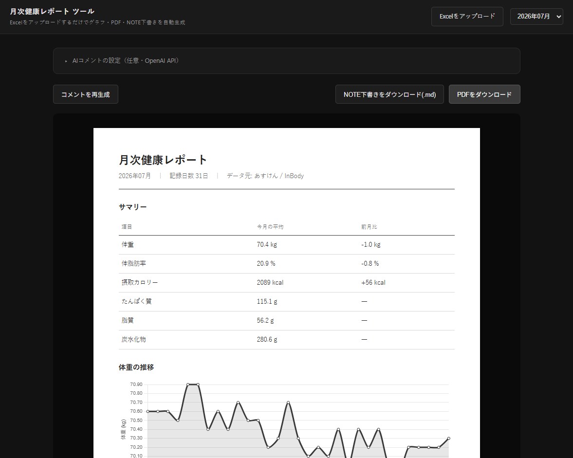The height and width of the screenshot is (458, 573).
Task: Download the NOTE下書き markdown file
Action: (x=389, y=94)
